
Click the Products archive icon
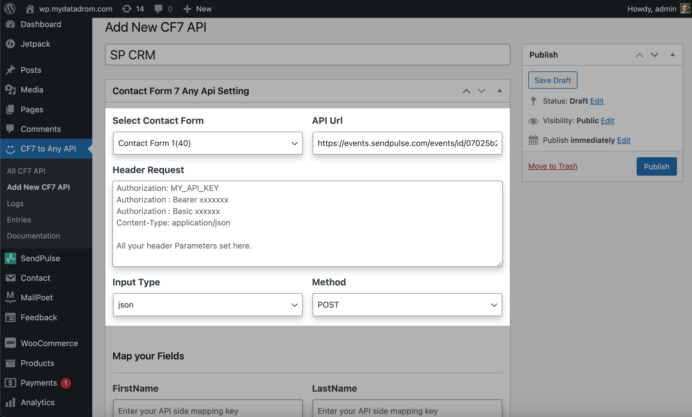coord(10,363)
